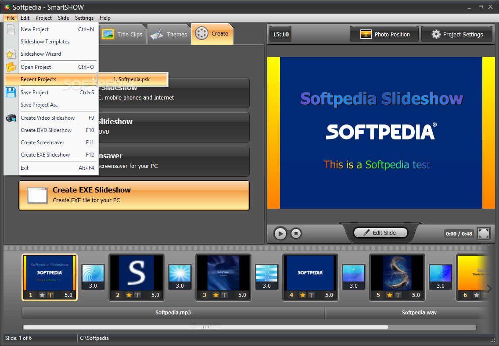Click the star effects icon on slide 4

pyautogui.click(x=303, y=295)
